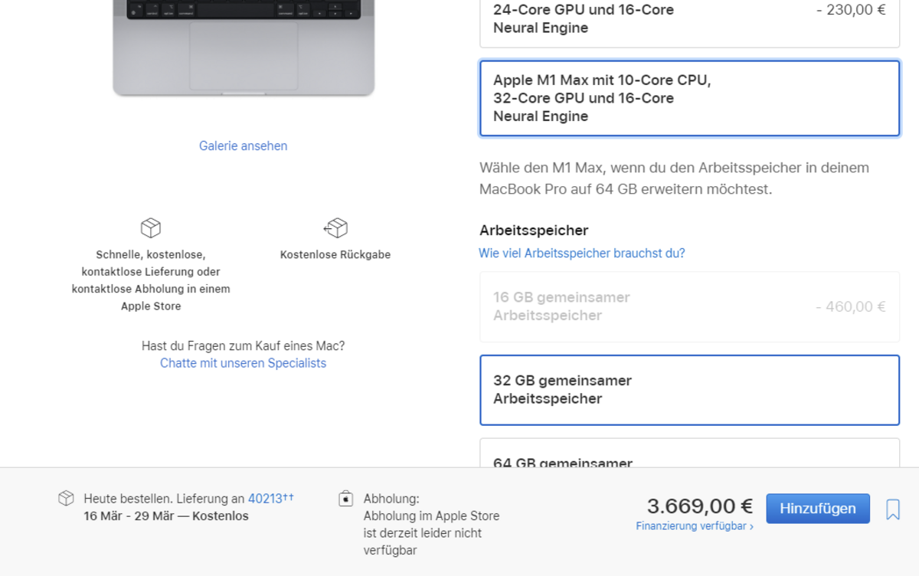919x576 pixels.
Task: Click the bookmark save icon
Action: tap(893, 509)
